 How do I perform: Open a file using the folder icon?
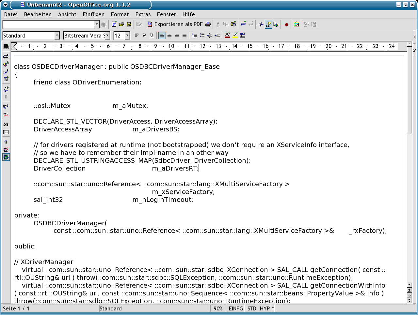tap(121, 24)
